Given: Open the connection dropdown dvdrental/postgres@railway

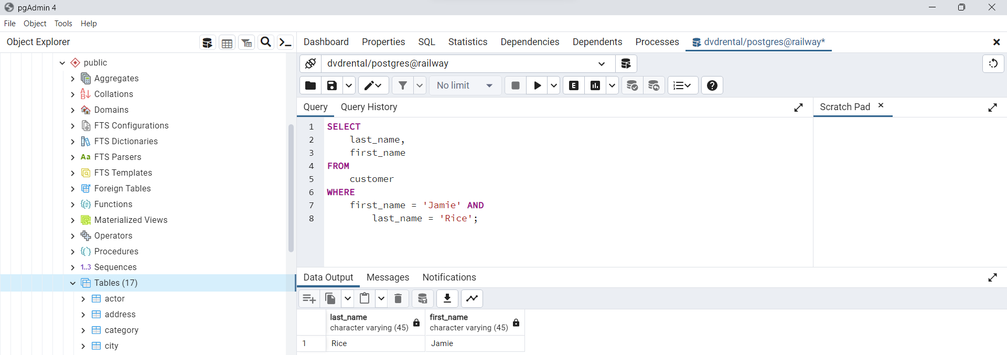Looking at the screenshot, I should (467, 63).
